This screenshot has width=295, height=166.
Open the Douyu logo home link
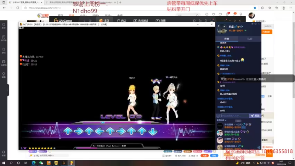coord(43,15)
